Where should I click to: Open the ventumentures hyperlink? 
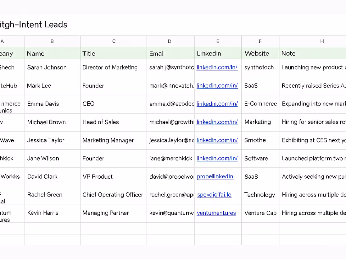pos(216,213)
